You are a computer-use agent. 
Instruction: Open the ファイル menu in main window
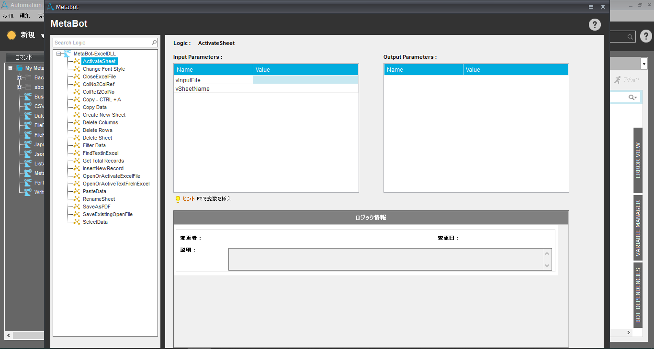8,16
